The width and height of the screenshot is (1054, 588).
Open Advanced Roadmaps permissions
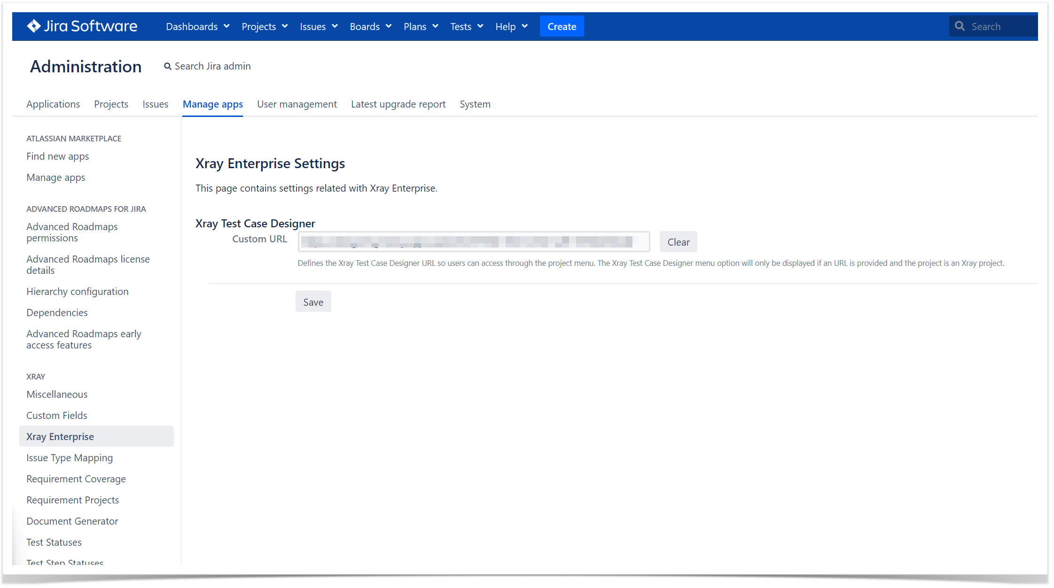point(72,232)
